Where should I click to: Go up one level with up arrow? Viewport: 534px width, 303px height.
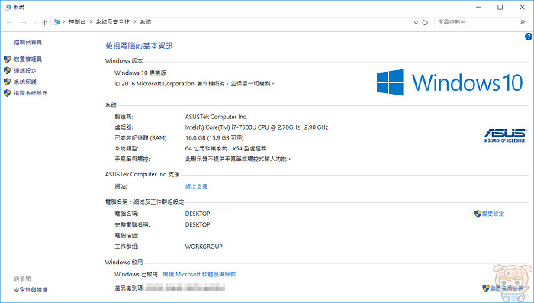tap(44, 22)
